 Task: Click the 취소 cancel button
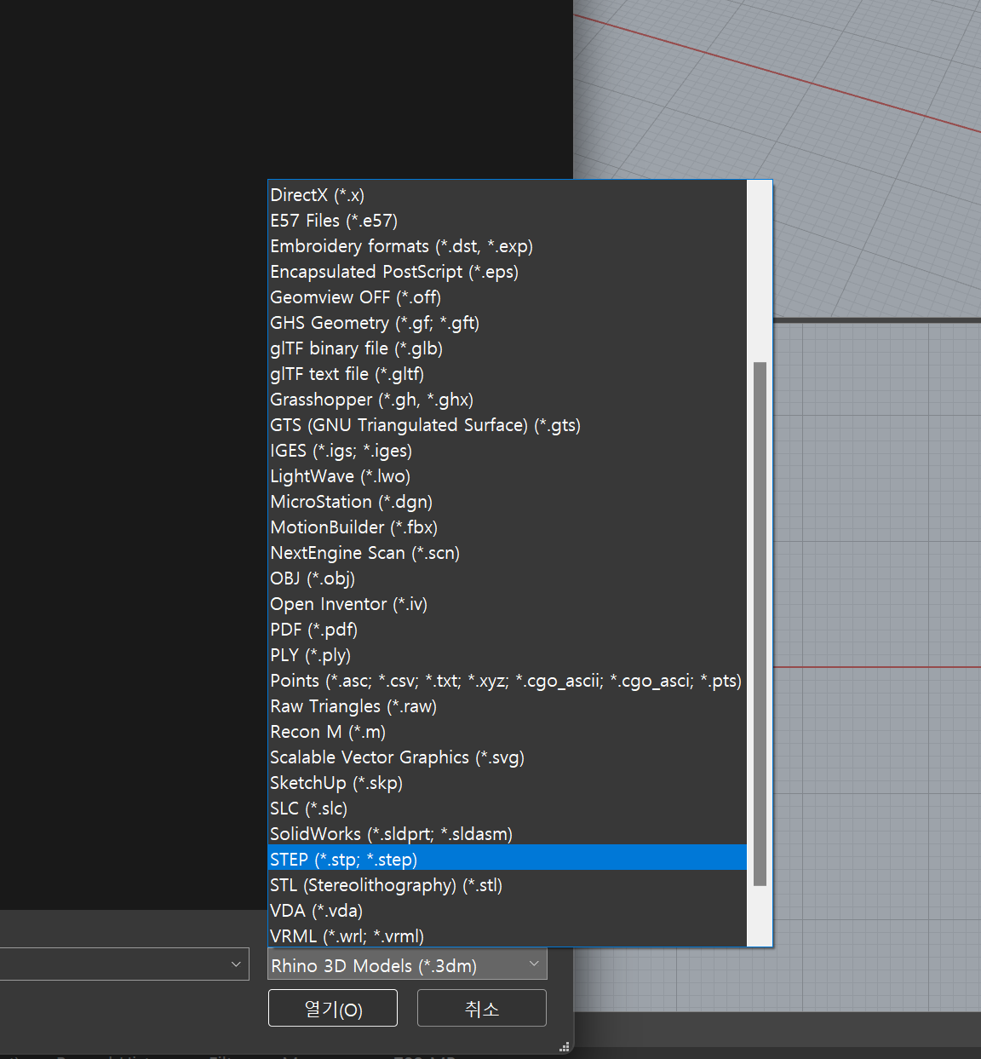482,1009
